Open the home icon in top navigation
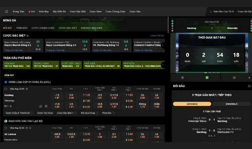The height and width of the screenshot is (149, 252). [x=6, y=12]
